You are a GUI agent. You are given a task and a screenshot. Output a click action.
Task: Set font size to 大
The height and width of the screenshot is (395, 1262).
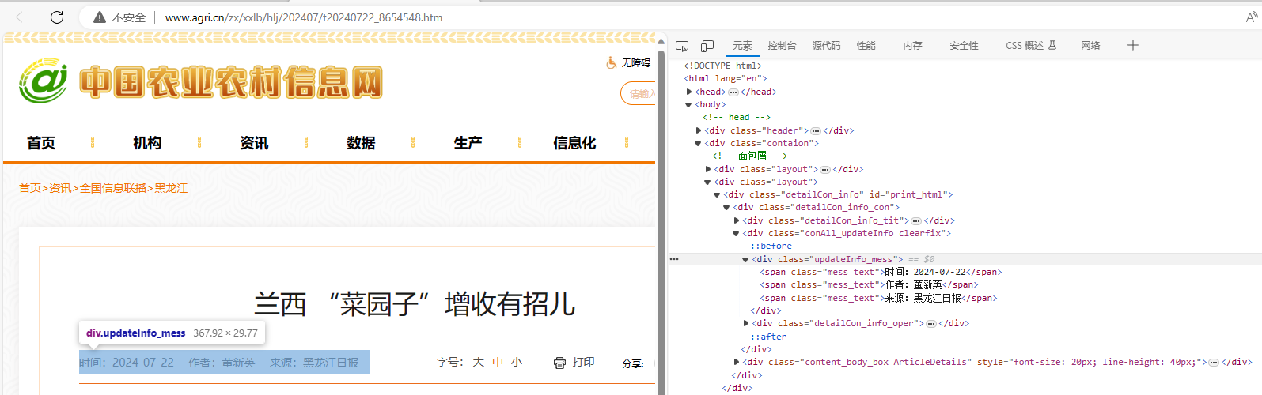pyautogui.click(x=478, y=363)
